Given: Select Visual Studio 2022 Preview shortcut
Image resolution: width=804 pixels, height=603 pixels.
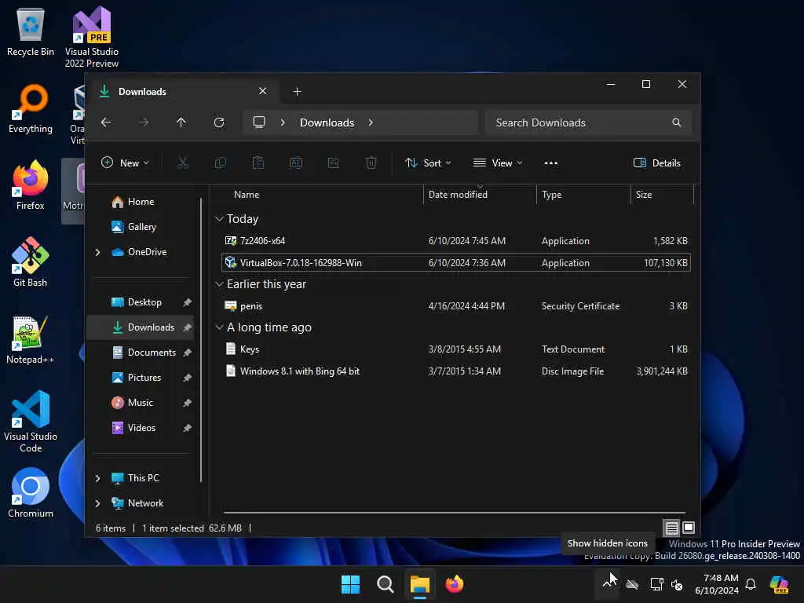Looking at the screenshot, I should pyautogui.click(x=91, y=37).
